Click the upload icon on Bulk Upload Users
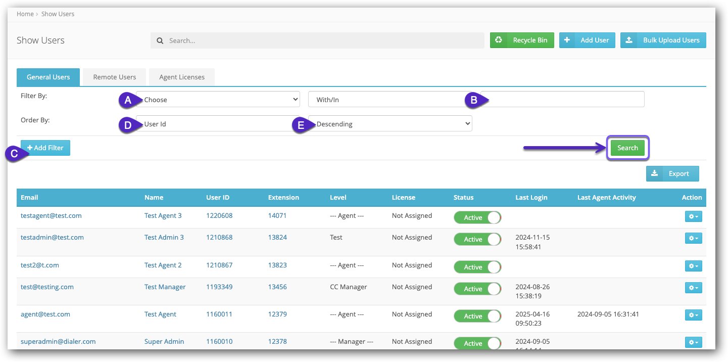The width and height of the screenshot is (728, 362). [629, 40]
